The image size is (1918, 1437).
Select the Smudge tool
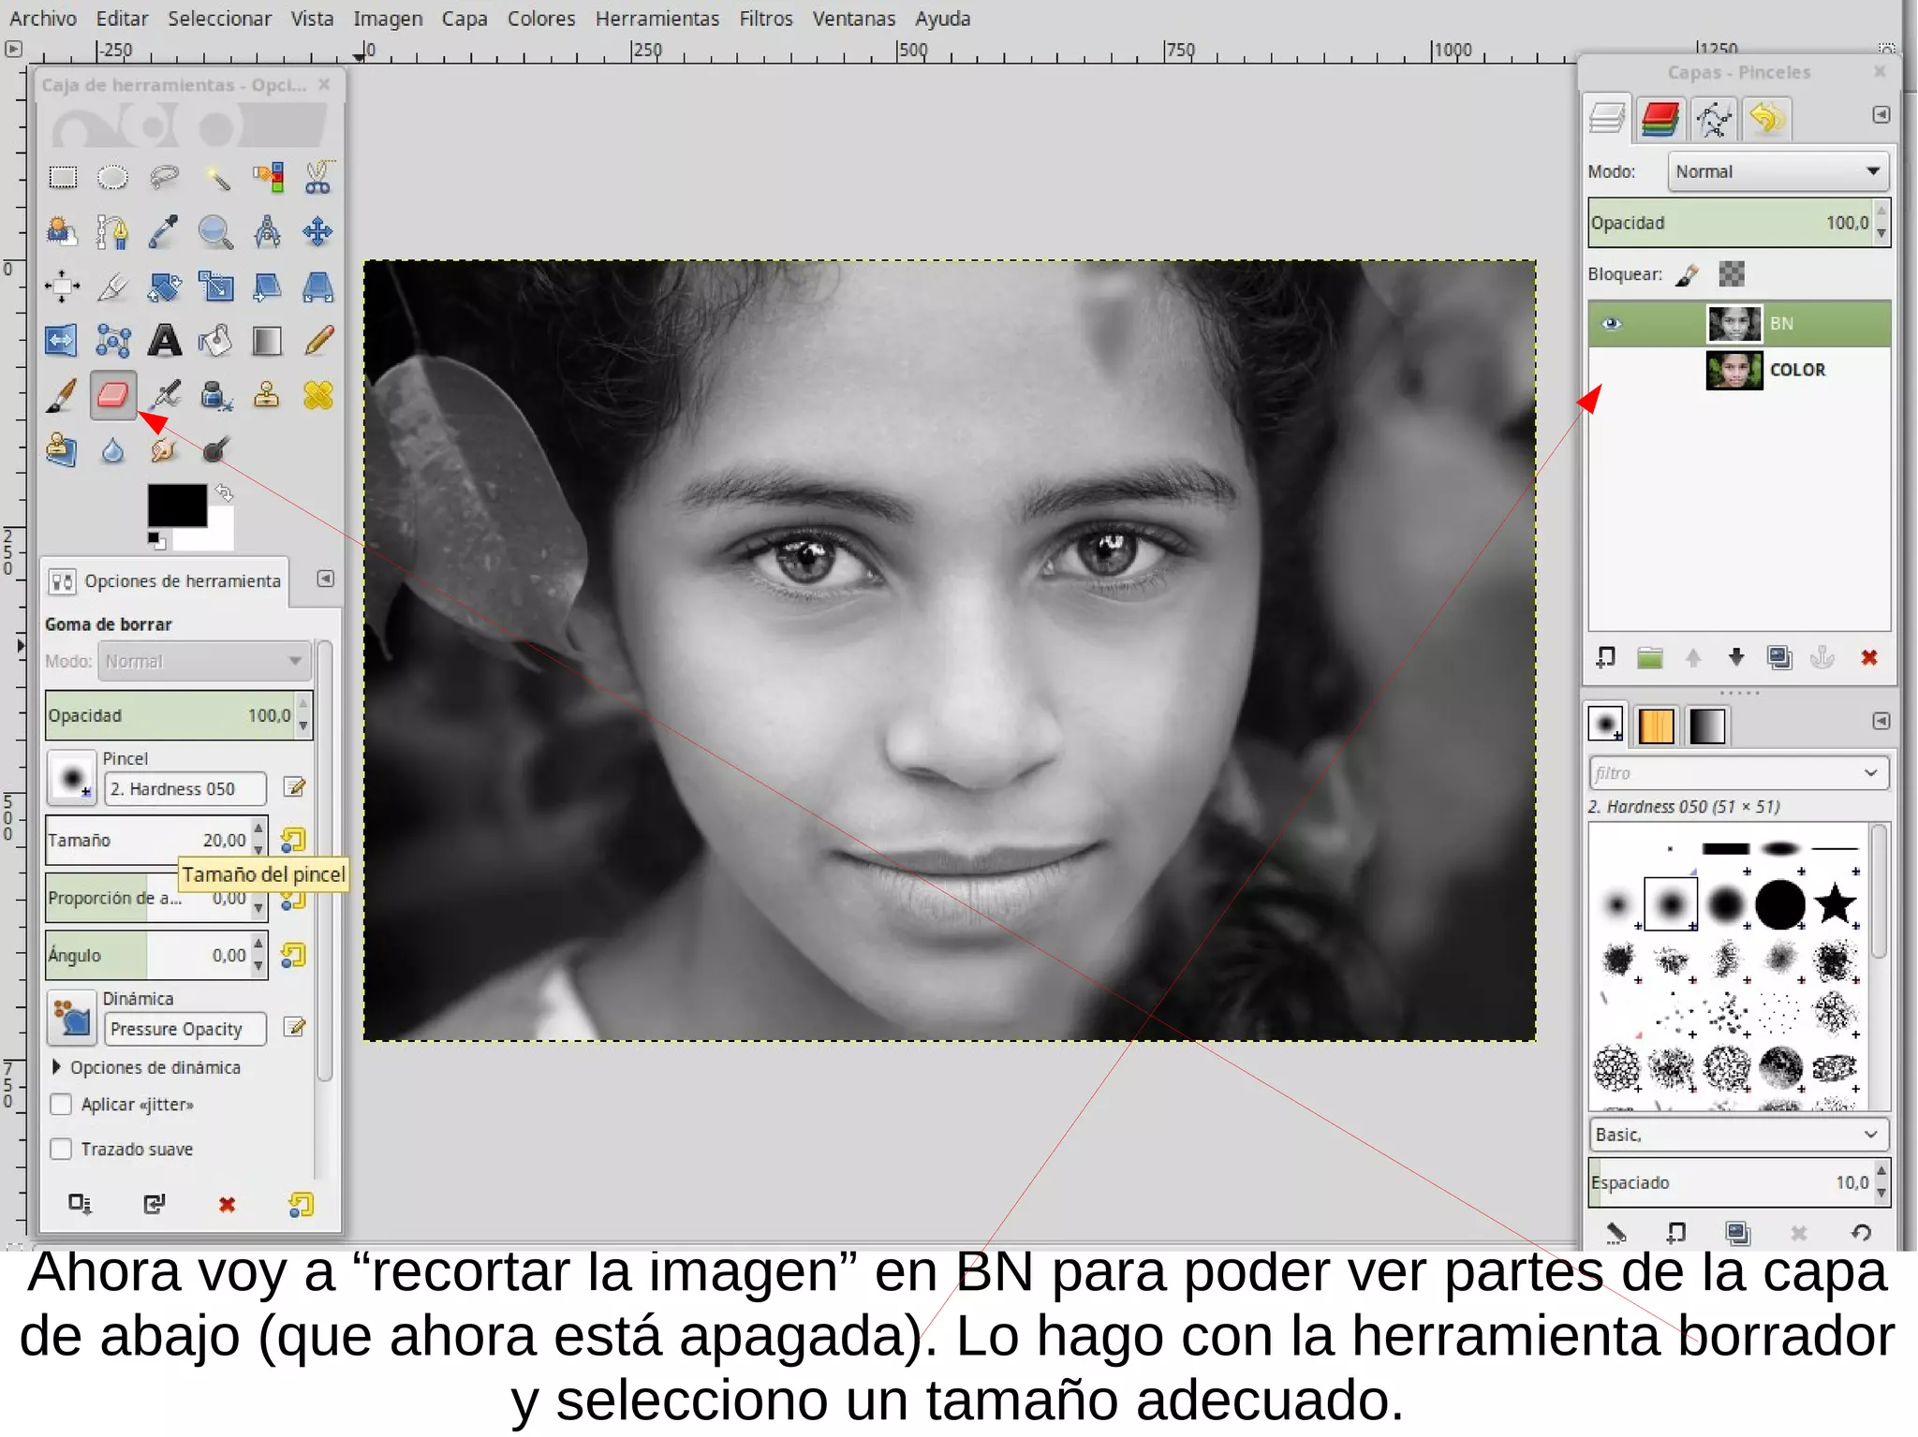165,450
